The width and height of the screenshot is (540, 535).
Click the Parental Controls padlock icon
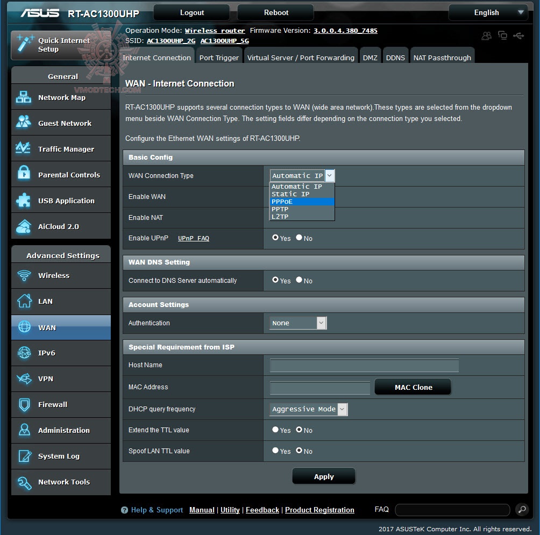coord(24,173)
